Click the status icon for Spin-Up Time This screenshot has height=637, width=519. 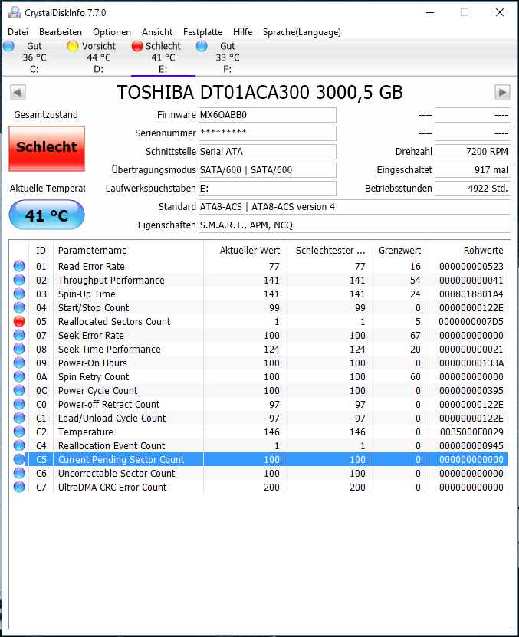19,294
